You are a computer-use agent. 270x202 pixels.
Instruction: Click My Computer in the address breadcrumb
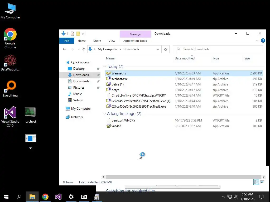click(108, 49)
